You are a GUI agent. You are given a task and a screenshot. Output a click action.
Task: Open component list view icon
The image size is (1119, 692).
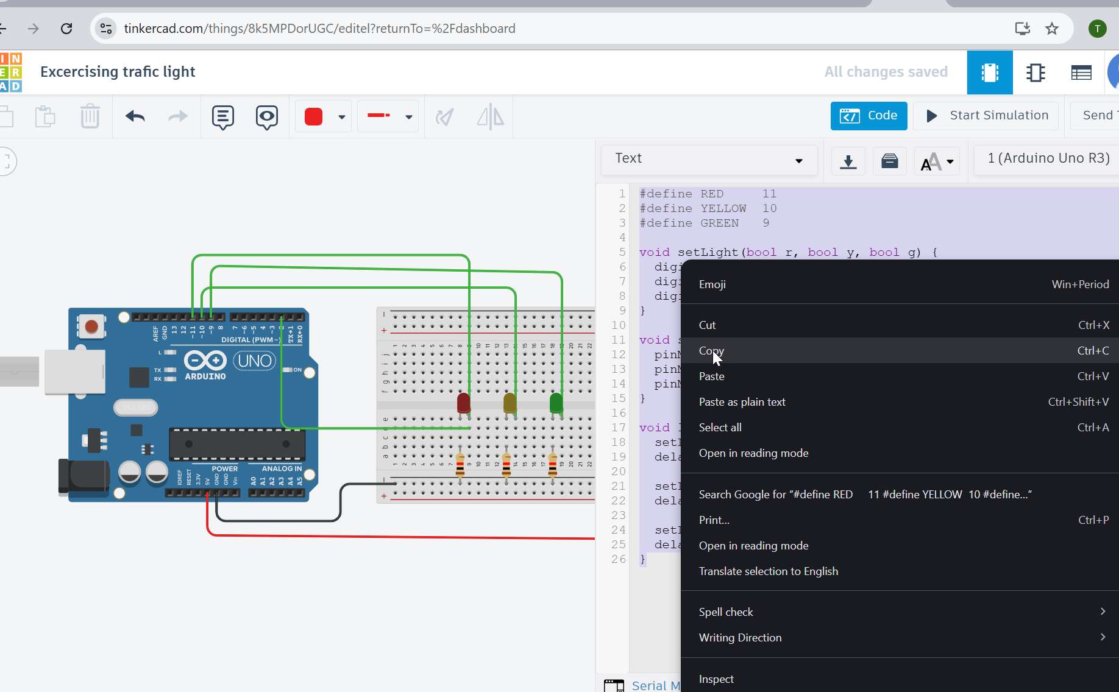tap(1081, 72)
